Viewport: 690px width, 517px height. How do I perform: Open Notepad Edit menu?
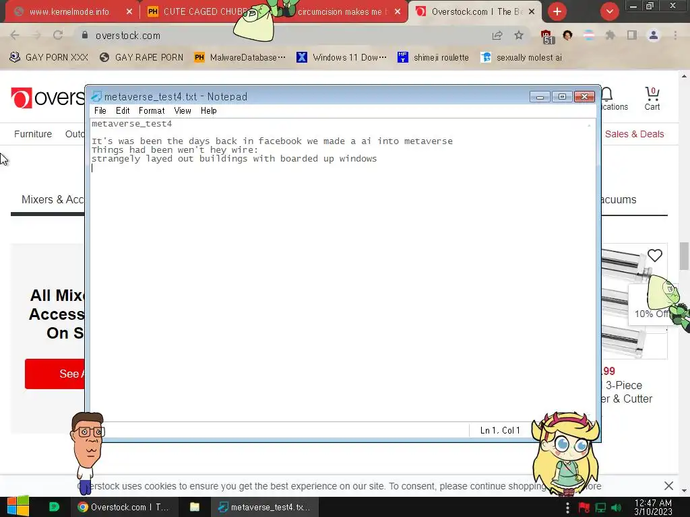[x=123, y=111]
